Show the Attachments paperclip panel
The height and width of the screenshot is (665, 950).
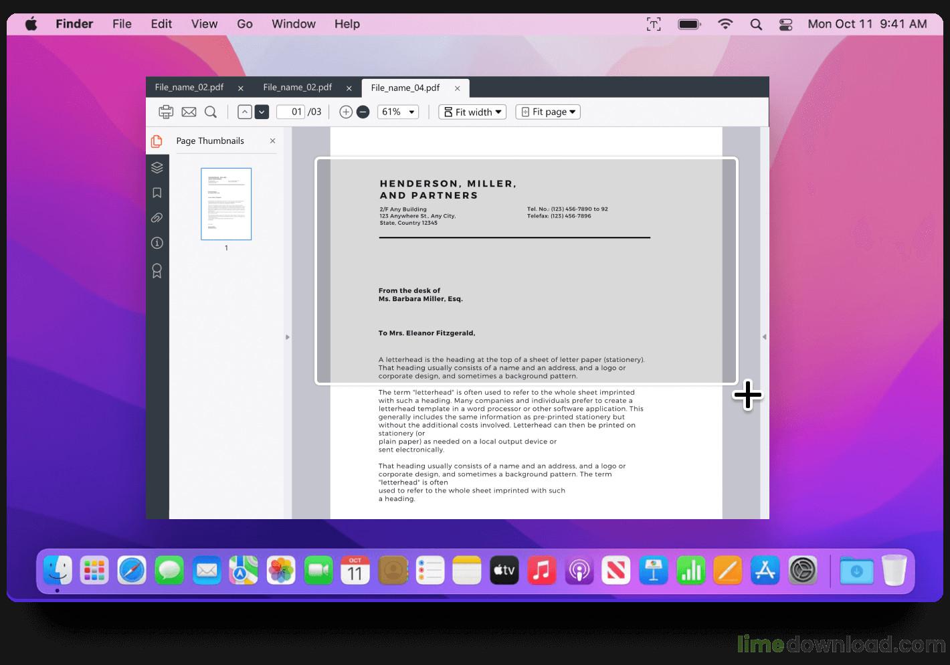coord(157,217)
